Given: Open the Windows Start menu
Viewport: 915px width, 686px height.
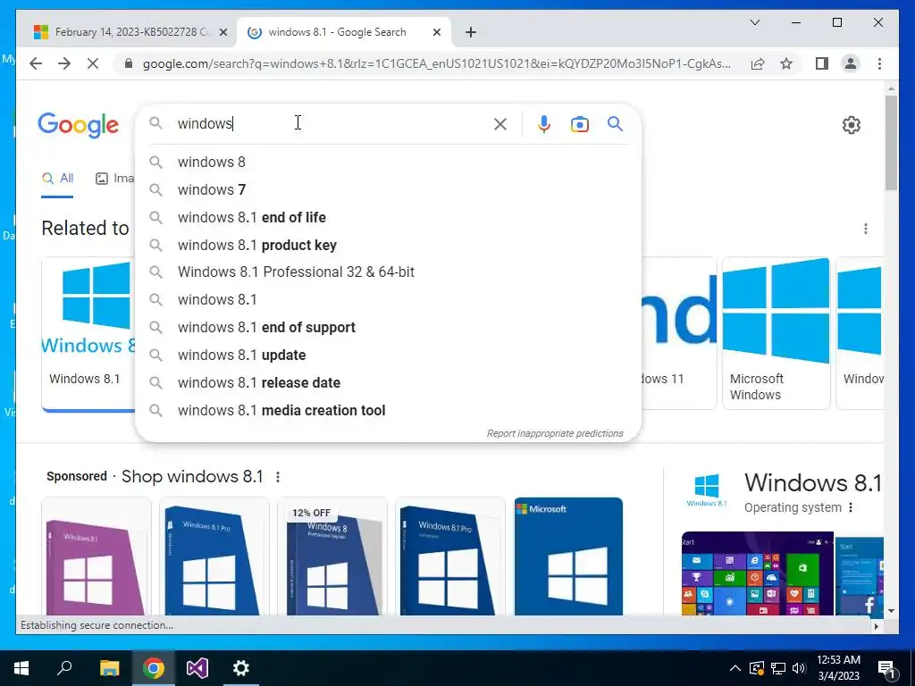Looking at the screenshot, I should (x=21, y=668).
